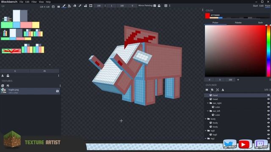Open the Edit menu
Viewport: 271px width, 152px height.
tap(27, 2)
